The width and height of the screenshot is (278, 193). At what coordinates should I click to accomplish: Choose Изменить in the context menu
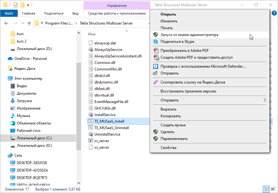210,21
